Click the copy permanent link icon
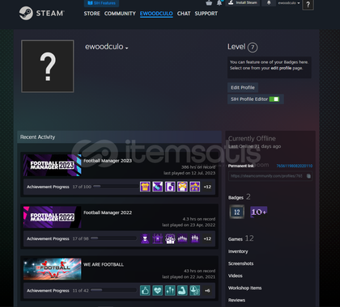340x307 pixels. pyautogui.click(x=308, y=176)
